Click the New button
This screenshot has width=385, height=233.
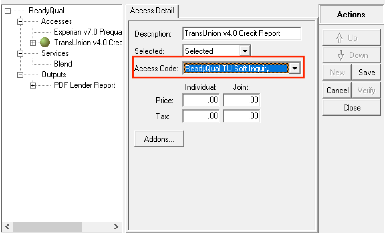pyautogui.click(x=337, y=73)
